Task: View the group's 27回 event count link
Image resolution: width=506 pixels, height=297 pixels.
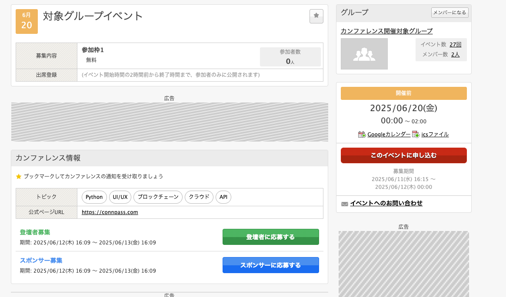Action: point(455,44)
